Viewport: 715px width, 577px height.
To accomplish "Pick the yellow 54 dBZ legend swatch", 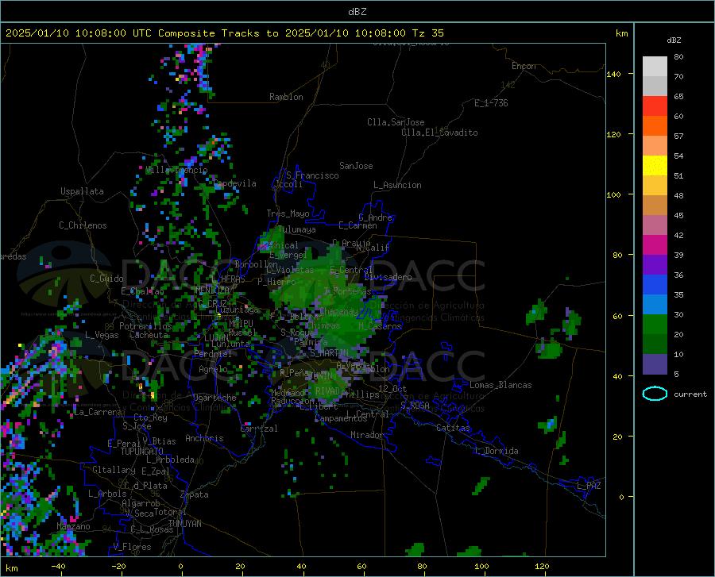I will (655, 166).
